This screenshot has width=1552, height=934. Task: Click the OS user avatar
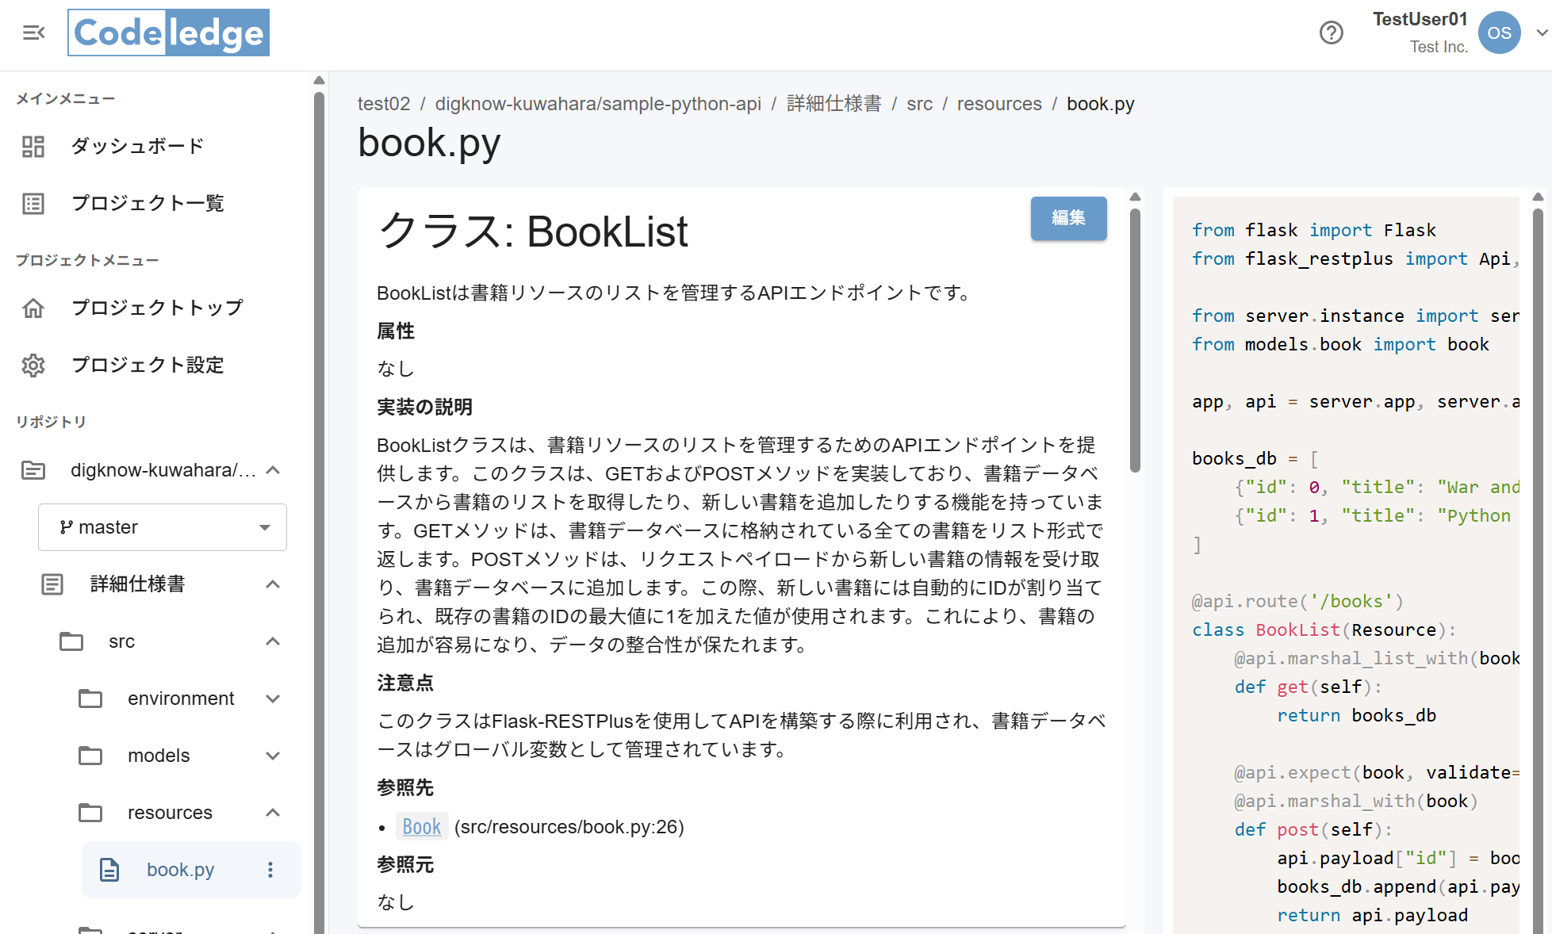point(1498,33)
